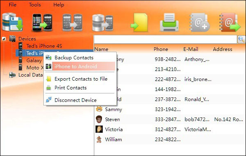246x156 pixels.
Task: Choose Disconnect Device from context menu
Action: pyautogui.click(x=80, y=100)
